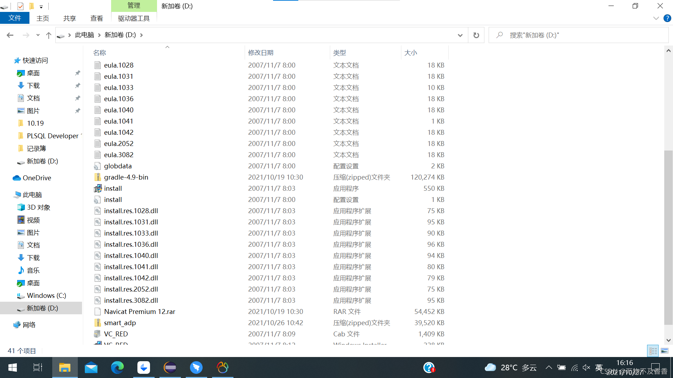The width and height of the screenshot is (673, 378).
Task: Open the recent locations dropdown arrow
Action: coord(38,35)
